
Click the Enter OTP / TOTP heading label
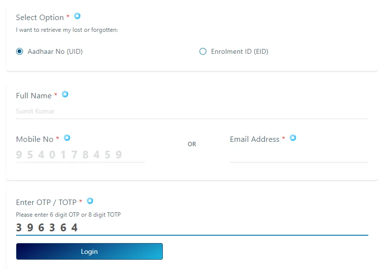(46, 202)
